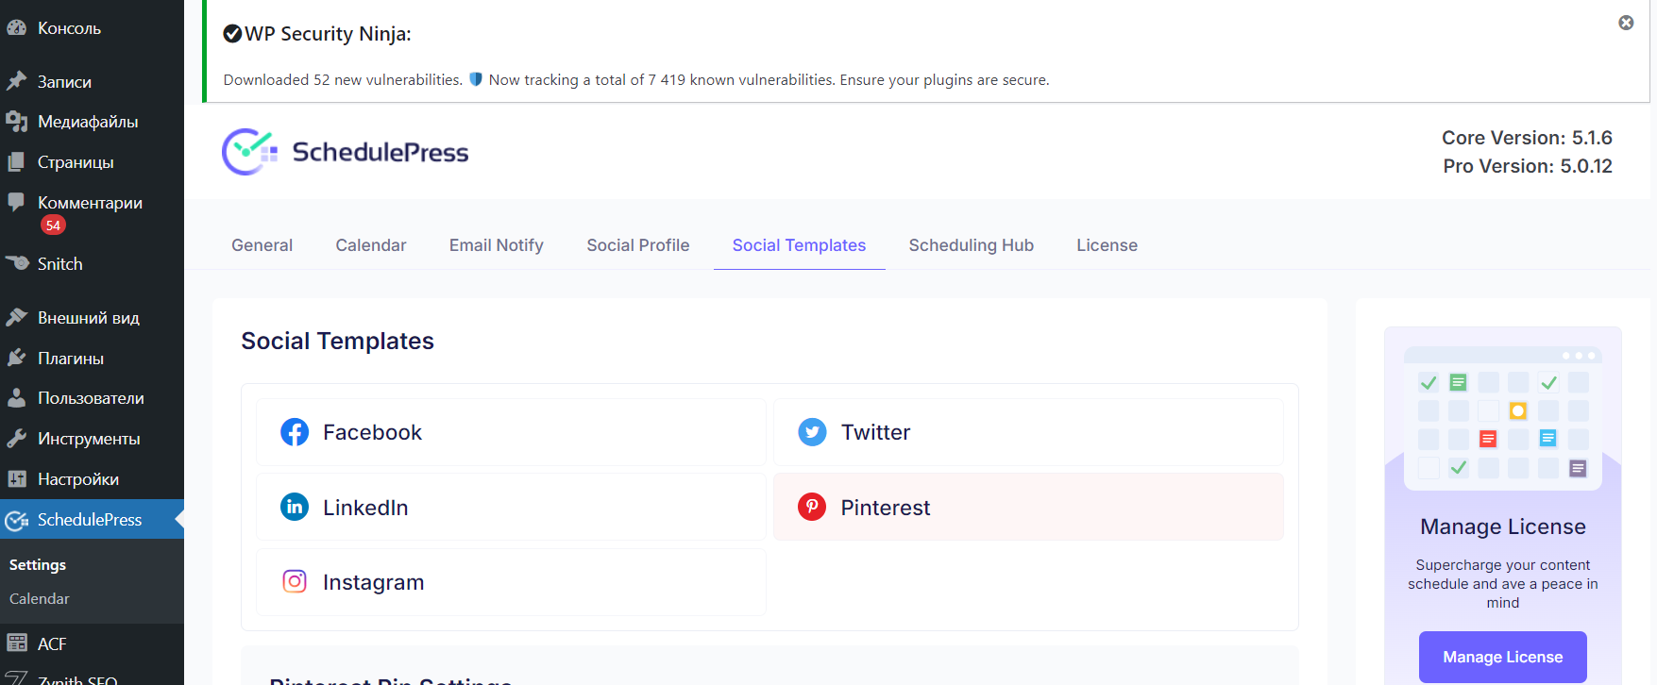The image size is (1657, 685).
Task: Click the Инструменты wrench icon
Action: point(16,438)
